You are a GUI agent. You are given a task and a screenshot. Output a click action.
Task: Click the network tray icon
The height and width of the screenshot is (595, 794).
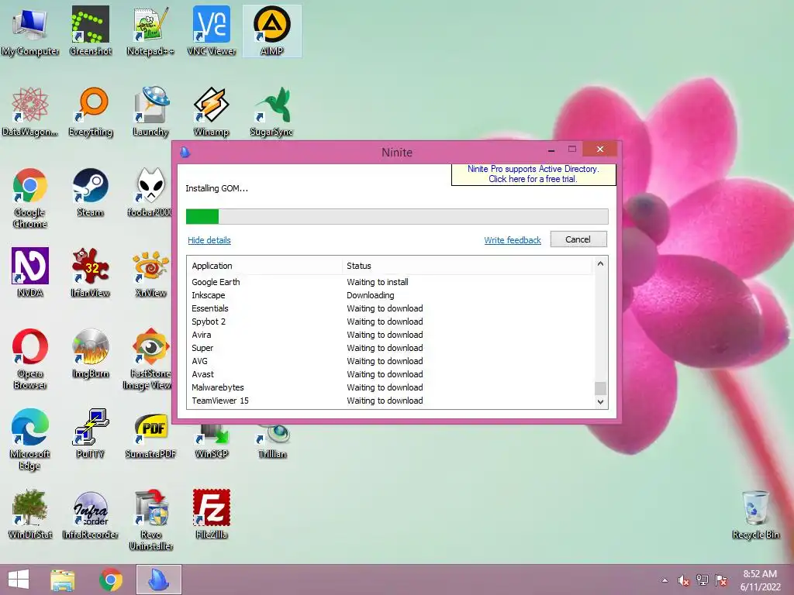(x=703, y=580)
